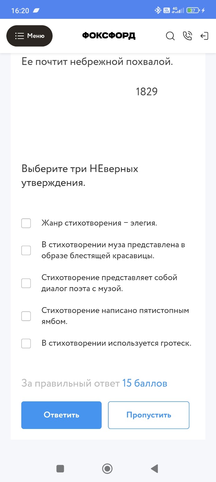Tap the year 1829 under the poem
Image resolution: width=216 pixels, height=482 pixels.
[x=147, y=92]
